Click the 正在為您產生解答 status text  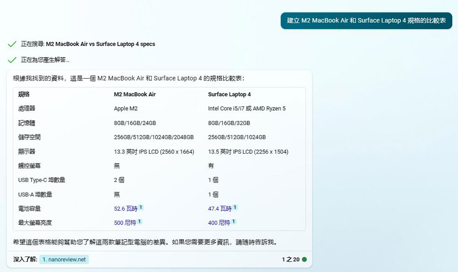tap(45, 60)
